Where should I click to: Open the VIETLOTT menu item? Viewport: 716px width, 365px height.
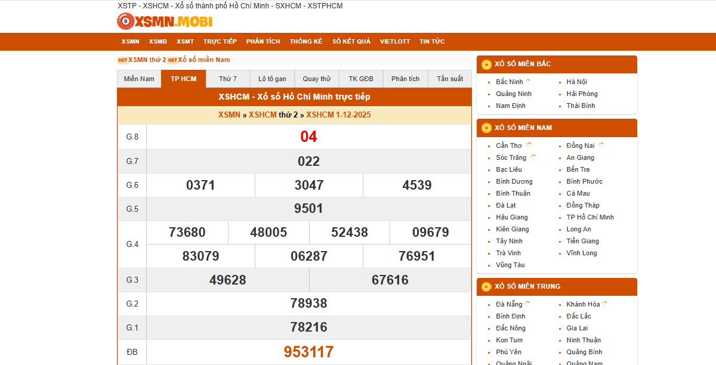point(395,42)
